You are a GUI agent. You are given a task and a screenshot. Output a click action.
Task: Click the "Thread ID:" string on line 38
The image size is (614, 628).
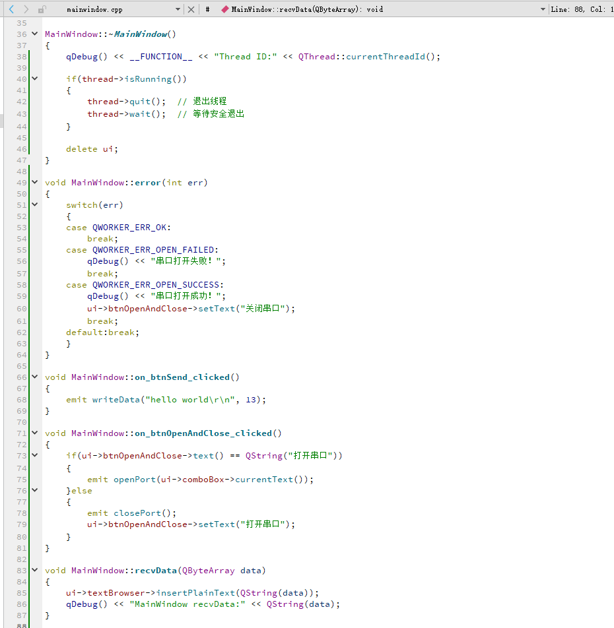pos(246,57)
